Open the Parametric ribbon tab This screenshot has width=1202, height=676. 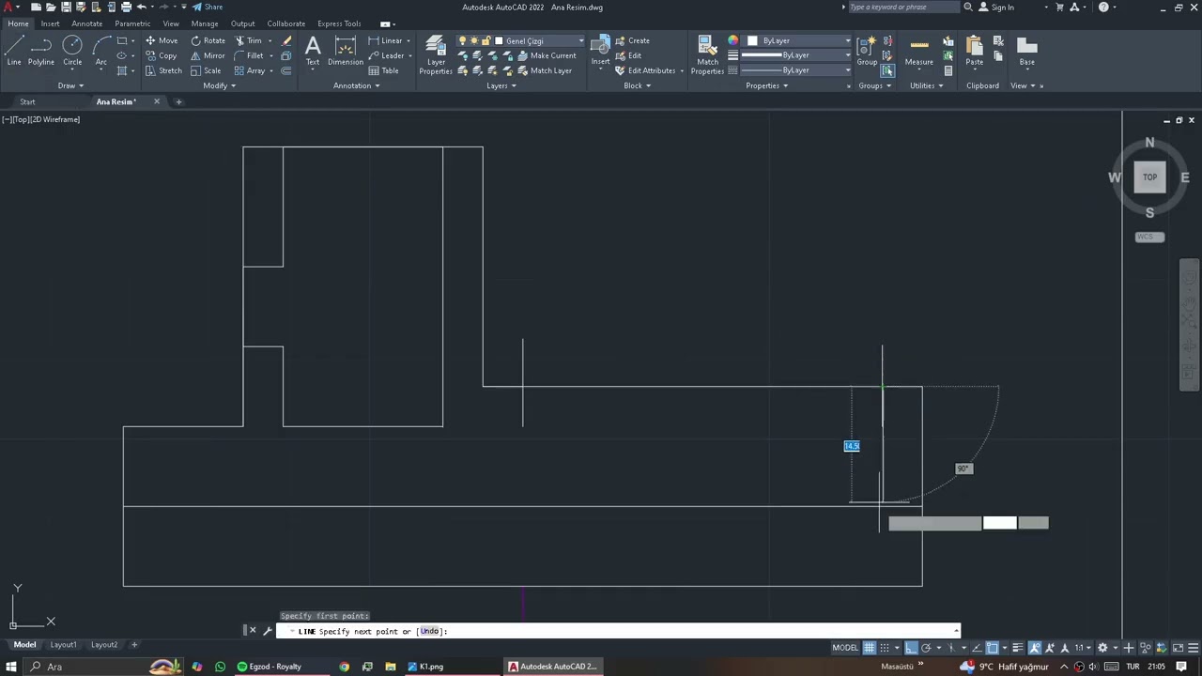click(132, 23)
